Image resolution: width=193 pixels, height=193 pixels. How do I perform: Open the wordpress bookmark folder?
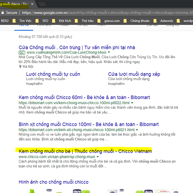[185, 21]
